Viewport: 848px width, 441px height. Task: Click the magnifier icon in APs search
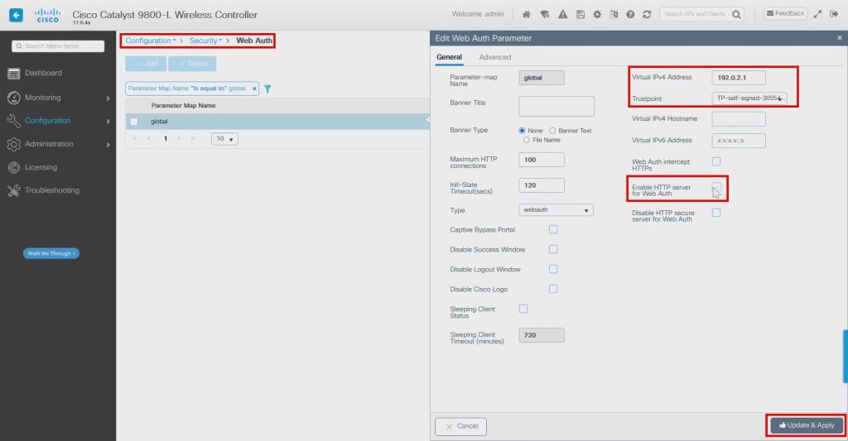click(736, 15)
